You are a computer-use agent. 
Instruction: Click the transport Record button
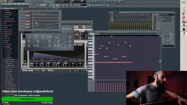point(47,5)
